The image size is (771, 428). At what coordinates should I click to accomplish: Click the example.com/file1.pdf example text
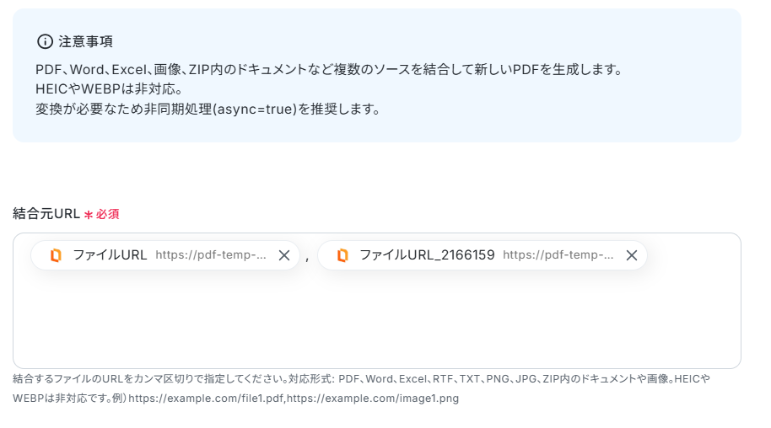207,399
